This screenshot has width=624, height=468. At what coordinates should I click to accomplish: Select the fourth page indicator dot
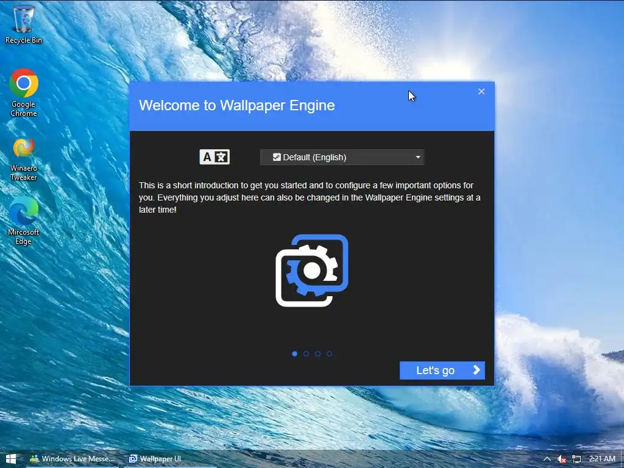tap(329, 354)
